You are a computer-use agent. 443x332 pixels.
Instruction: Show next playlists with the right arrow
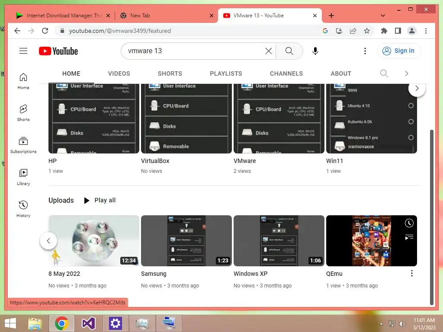(417, 88)
